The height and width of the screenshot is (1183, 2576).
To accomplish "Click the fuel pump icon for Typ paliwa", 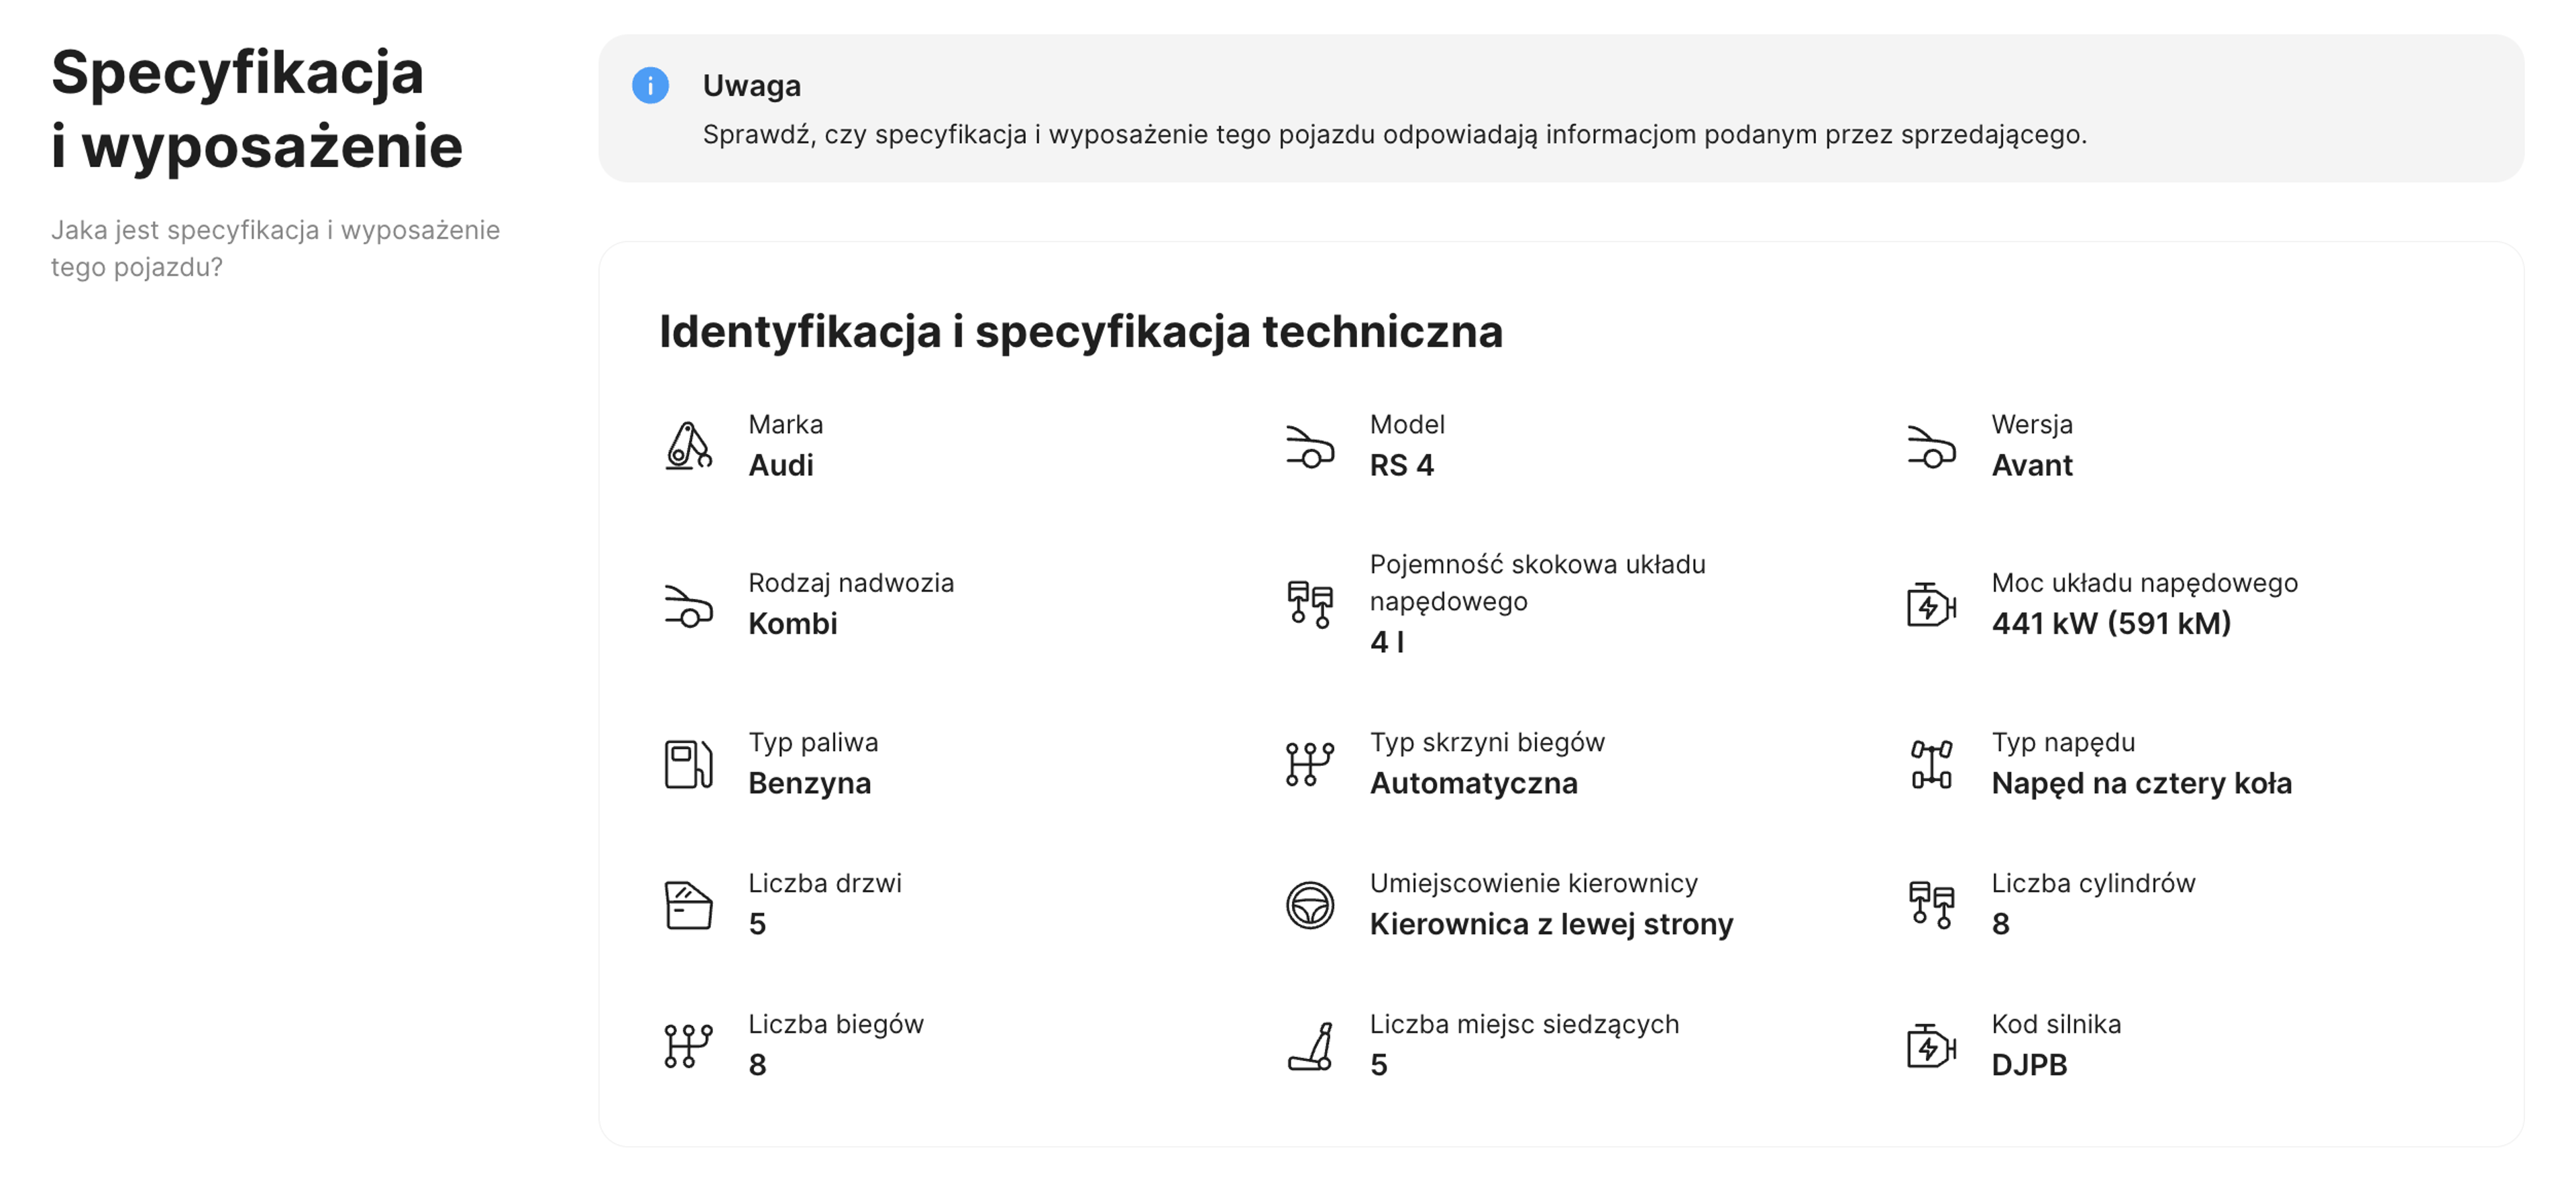I will [x=688, y=764].
